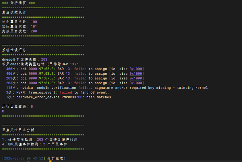Click the pci address 0000:97:05.0
Image resolution: width=242 pixels, height=162 pixels.
[41, 69]
